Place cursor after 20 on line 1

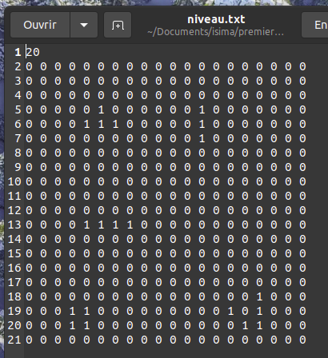[40, 52]
